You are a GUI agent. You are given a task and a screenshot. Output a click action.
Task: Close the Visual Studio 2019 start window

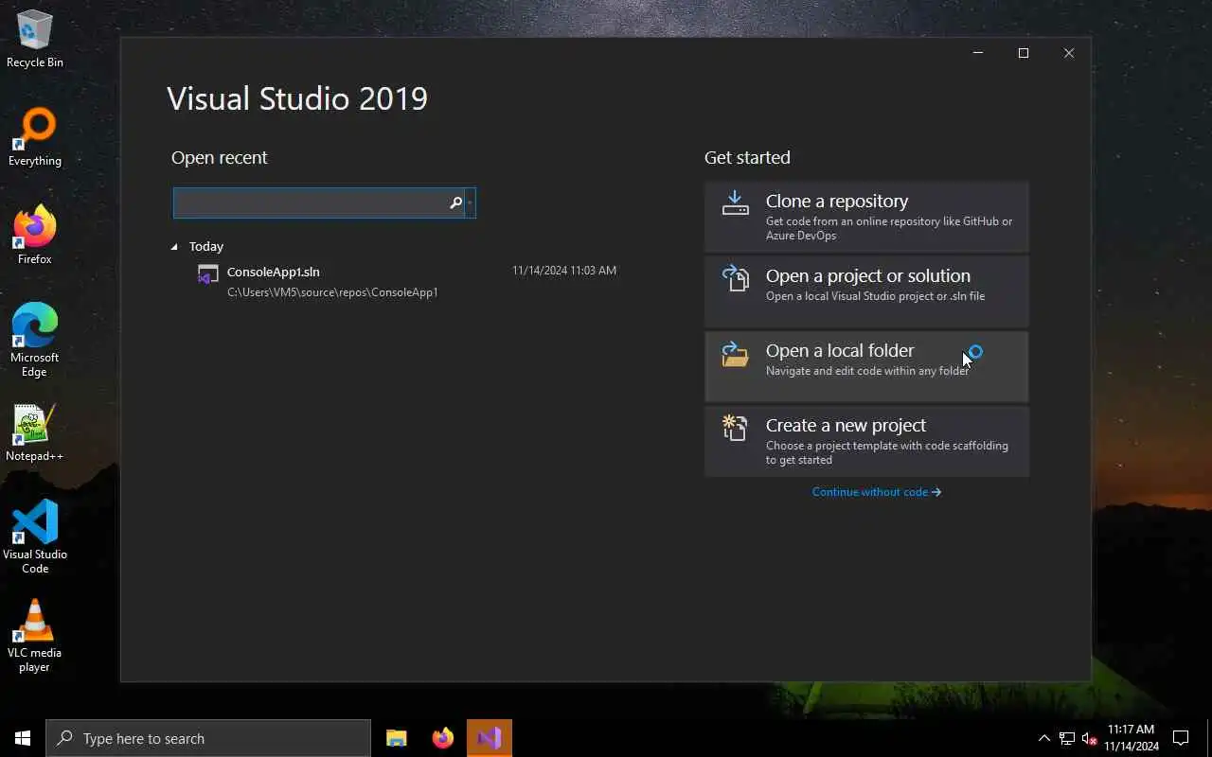click(1069, 53)
